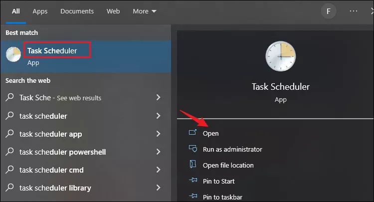
Task: Open the user account 'F' avatar
Action: point(329,11)
